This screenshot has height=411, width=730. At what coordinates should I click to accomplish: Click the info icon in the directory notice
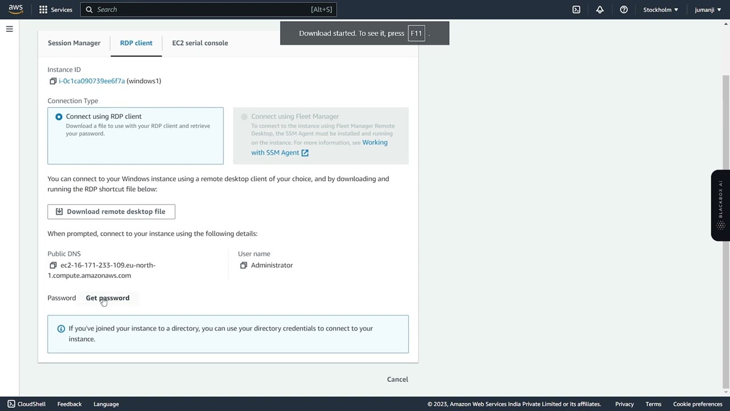click(61, 329)
